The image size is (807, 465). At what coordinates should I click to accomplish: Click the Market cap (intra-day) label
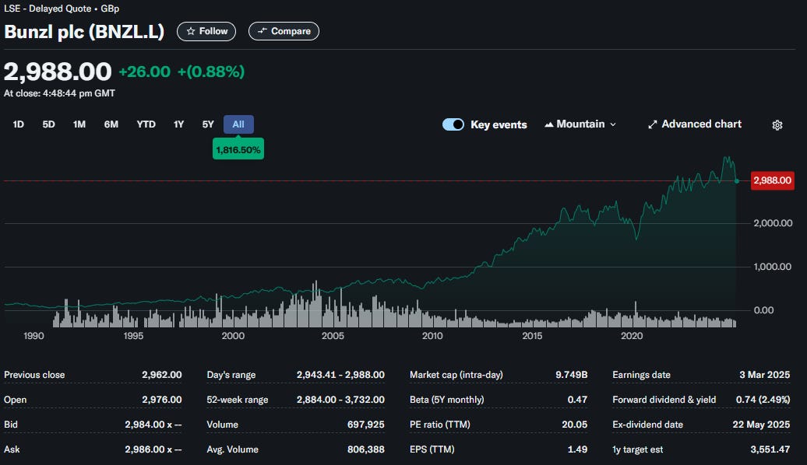456,375
